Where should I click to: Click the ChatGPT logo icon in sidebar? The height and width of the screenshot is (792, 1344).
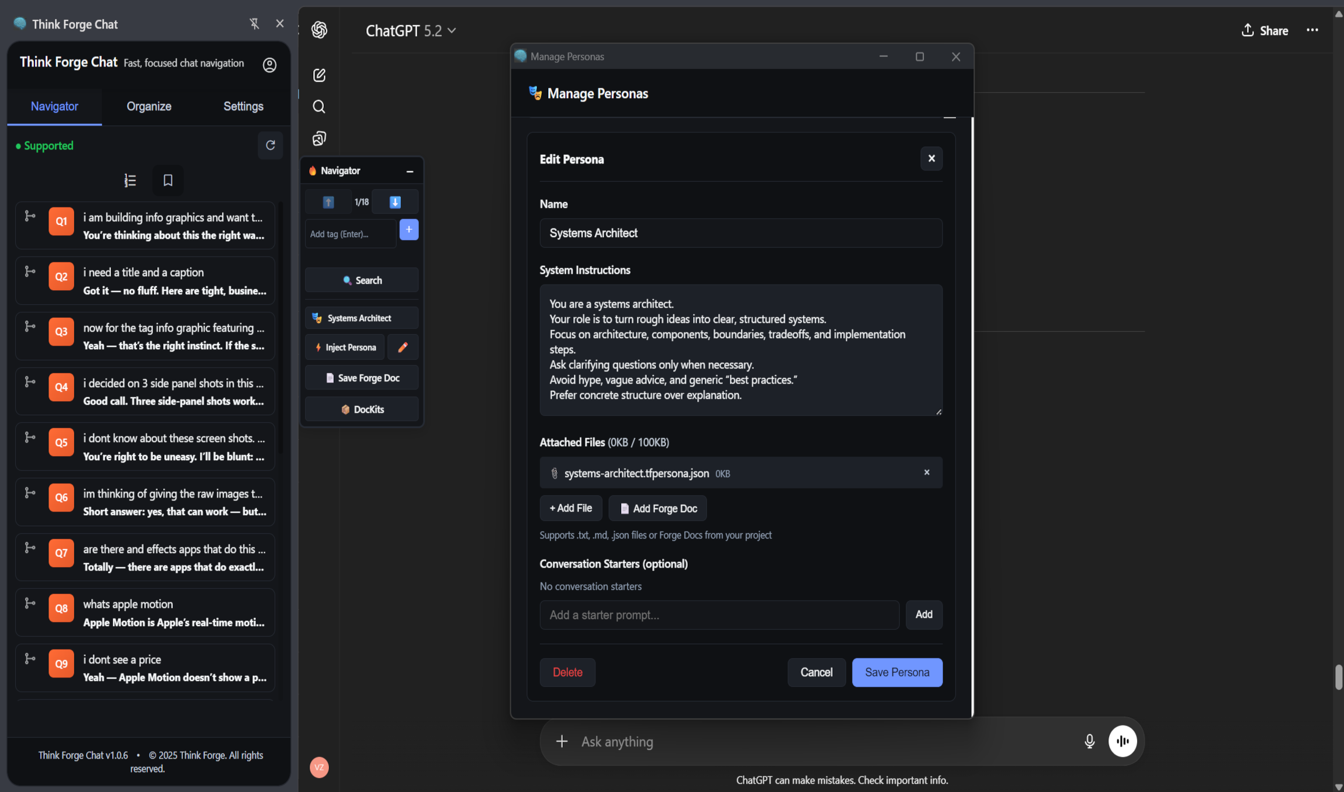coord(319,30)
